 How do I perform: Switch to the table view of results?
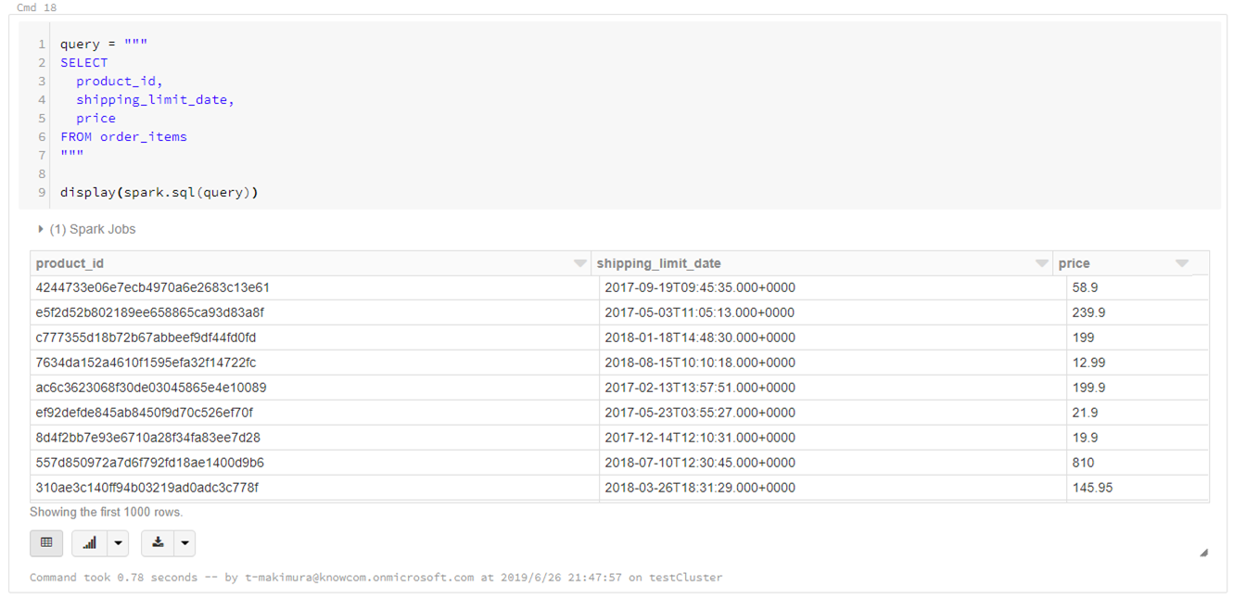46,543
